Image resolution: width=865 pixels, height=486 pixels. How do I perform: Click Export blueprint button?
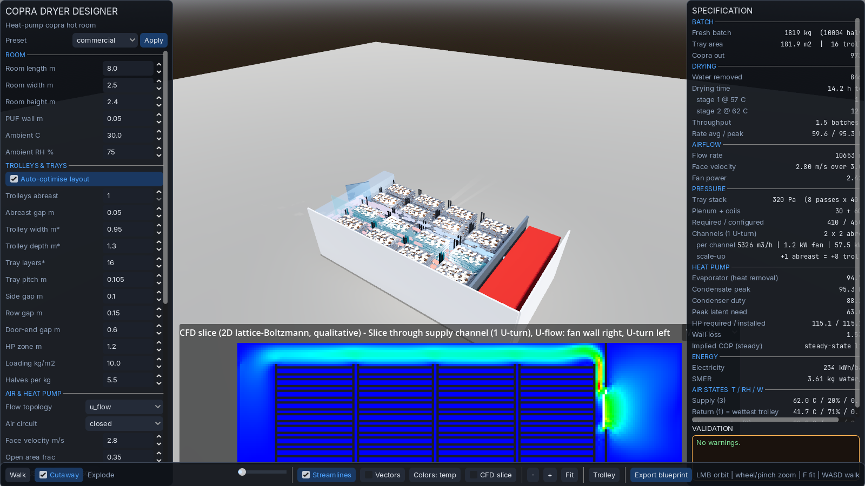[661, 475]
